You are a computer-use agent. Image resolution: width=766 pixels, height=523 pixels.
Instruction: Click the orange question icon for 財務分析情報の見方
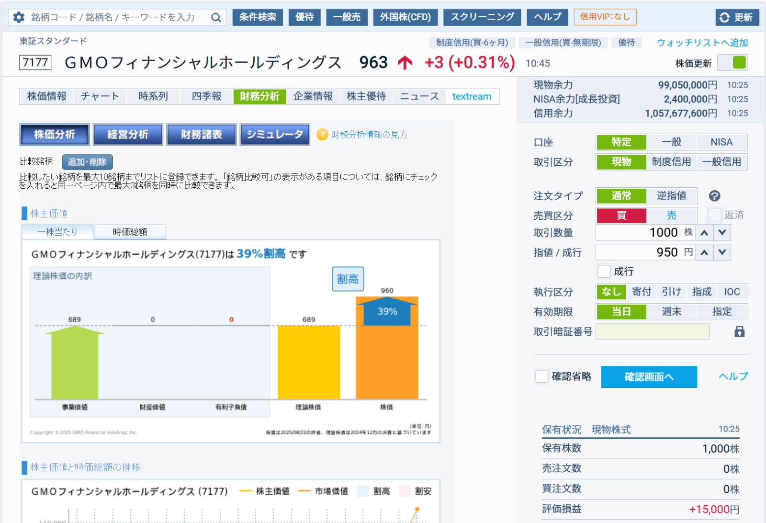(322, 135)
